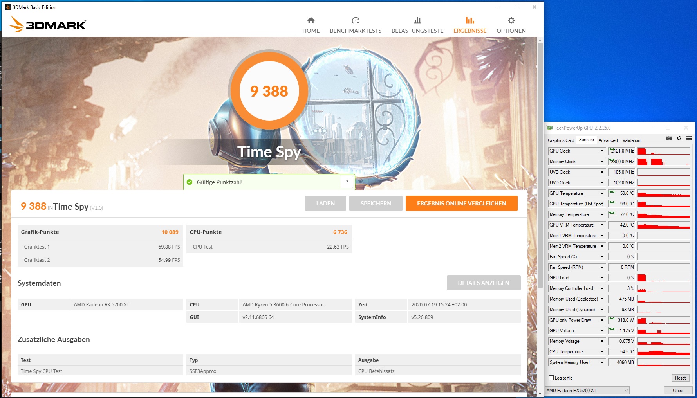Viewport: 697px width, 398px height.
Task: Open the Memory Voltage sensor dropdown
Action: pos(602,341)
